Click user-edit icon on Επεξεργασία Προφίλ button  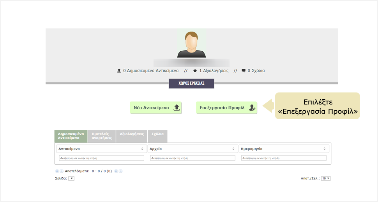[253, 108]
